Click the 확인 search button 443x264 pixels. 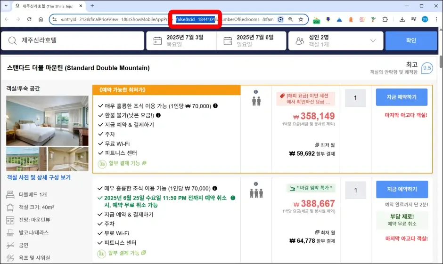point(411,40)
